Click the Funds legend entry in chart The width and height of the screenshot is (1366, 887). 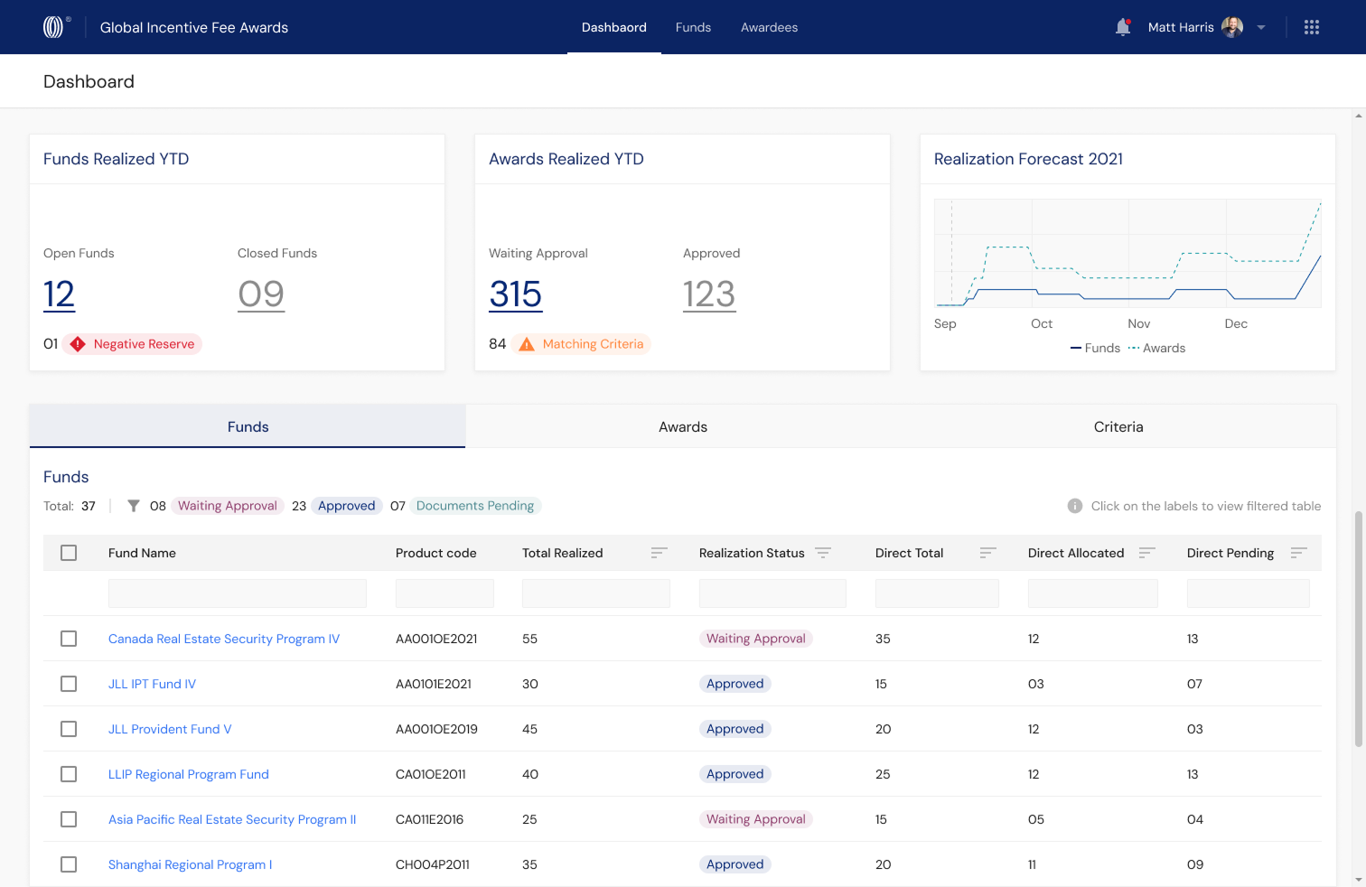click(x=1095, y=348)
